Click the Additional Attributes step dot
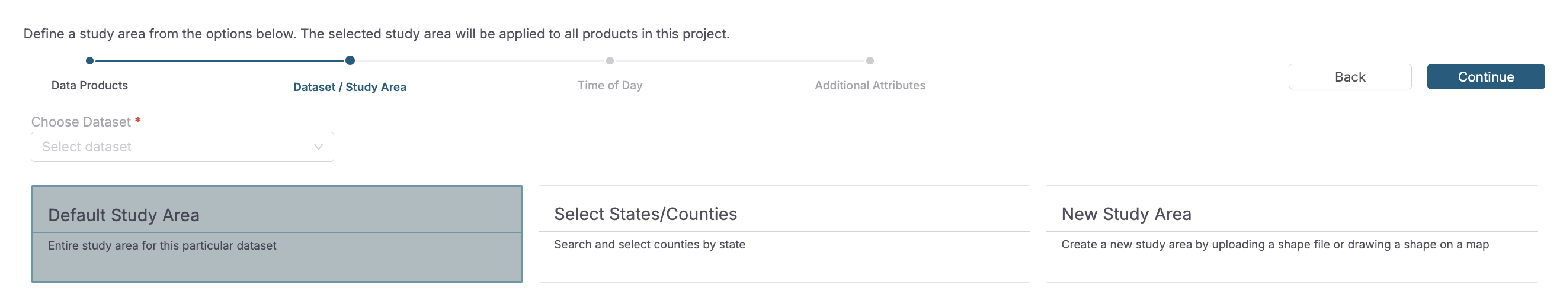This screenshot has height=304, width=1563. [x=870, y=60]
